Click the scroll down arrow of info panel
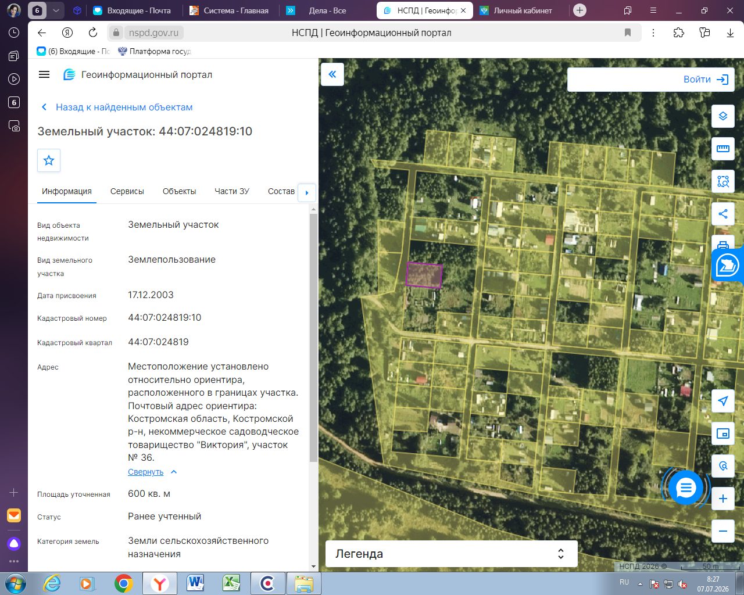The image size is (744, 595). pyautogui.click(x=314, y=567)
